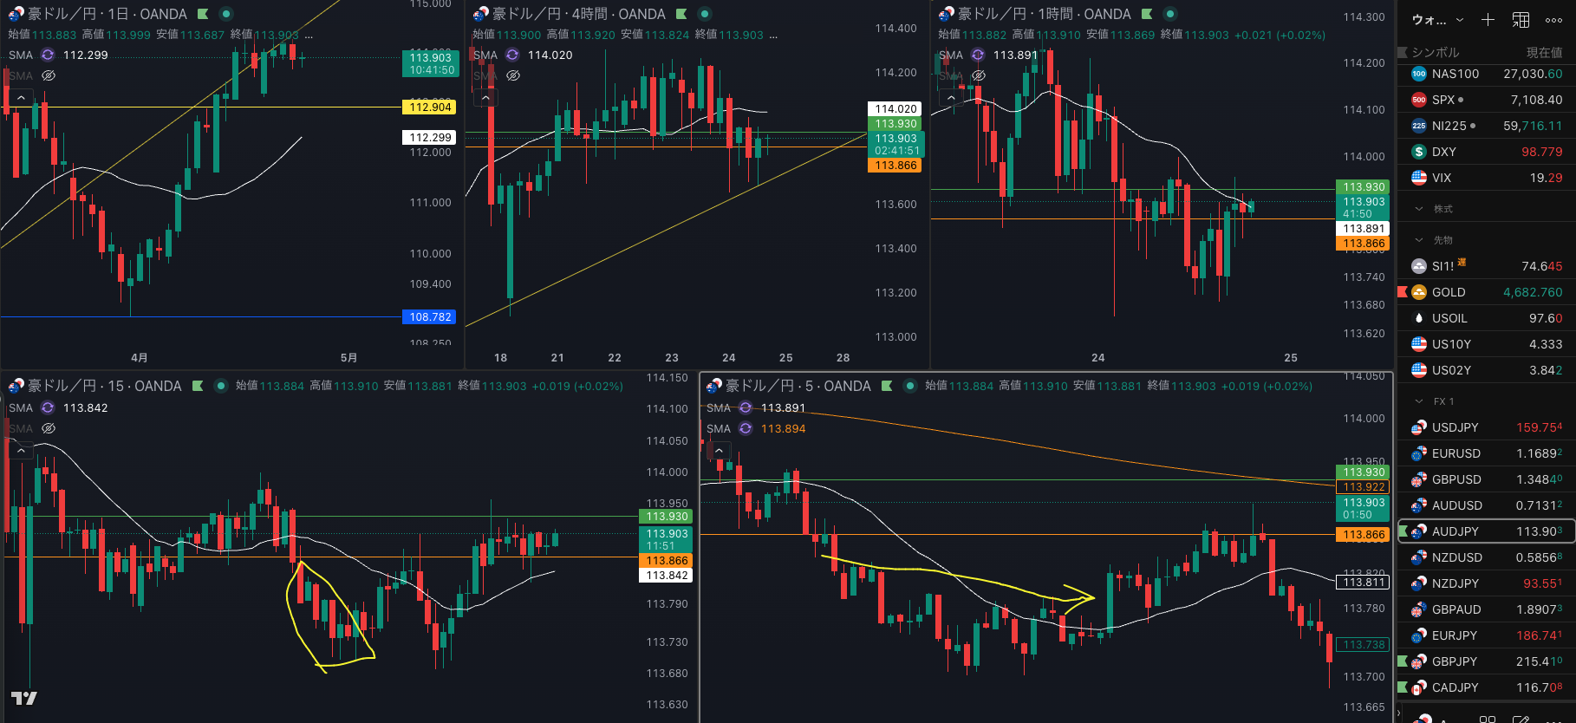This screenshot has width=1576, height=723.
Task: Unhide the SMA on 1-hour chart
Action: (978, 76)
